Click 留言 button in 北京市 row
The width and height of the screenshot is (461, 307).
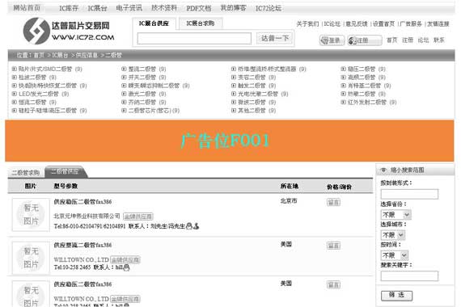(x=333, y=202)
